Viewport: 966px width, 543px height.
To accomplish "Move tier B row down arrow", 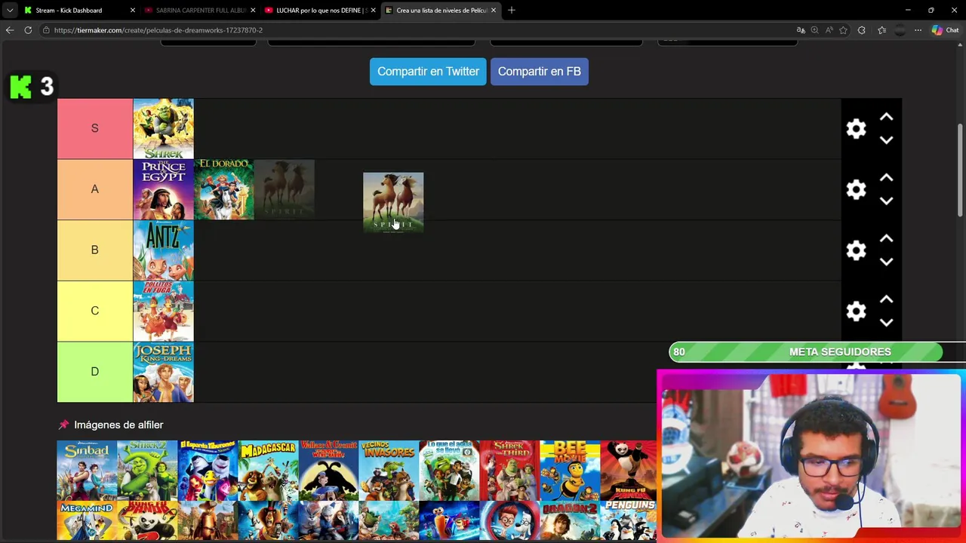I will click(886, 262).
